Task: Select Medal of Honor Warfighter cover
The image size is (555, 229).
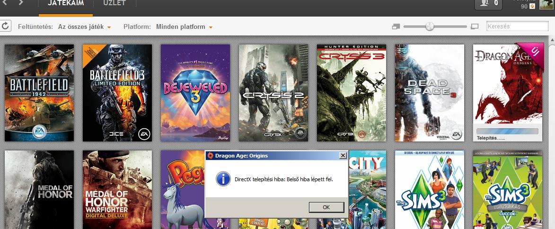Action: (x=117, y=190)
